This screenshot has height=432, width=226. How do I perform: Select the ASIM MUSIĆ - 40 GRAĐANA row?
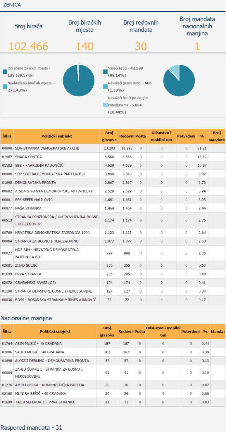(113, 344)
